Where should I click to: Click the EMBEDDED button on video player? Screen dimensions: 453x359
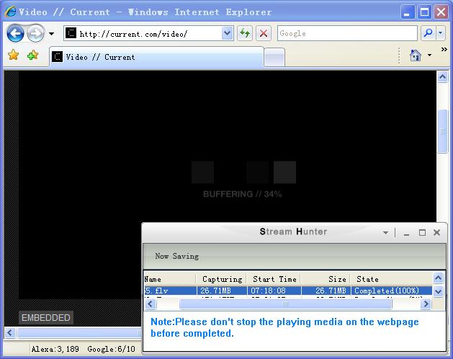click(45, 318)
